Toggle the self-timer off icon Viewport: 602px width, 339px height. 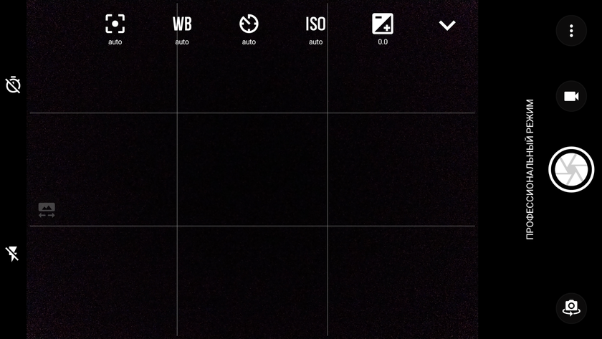coord(13,85)
